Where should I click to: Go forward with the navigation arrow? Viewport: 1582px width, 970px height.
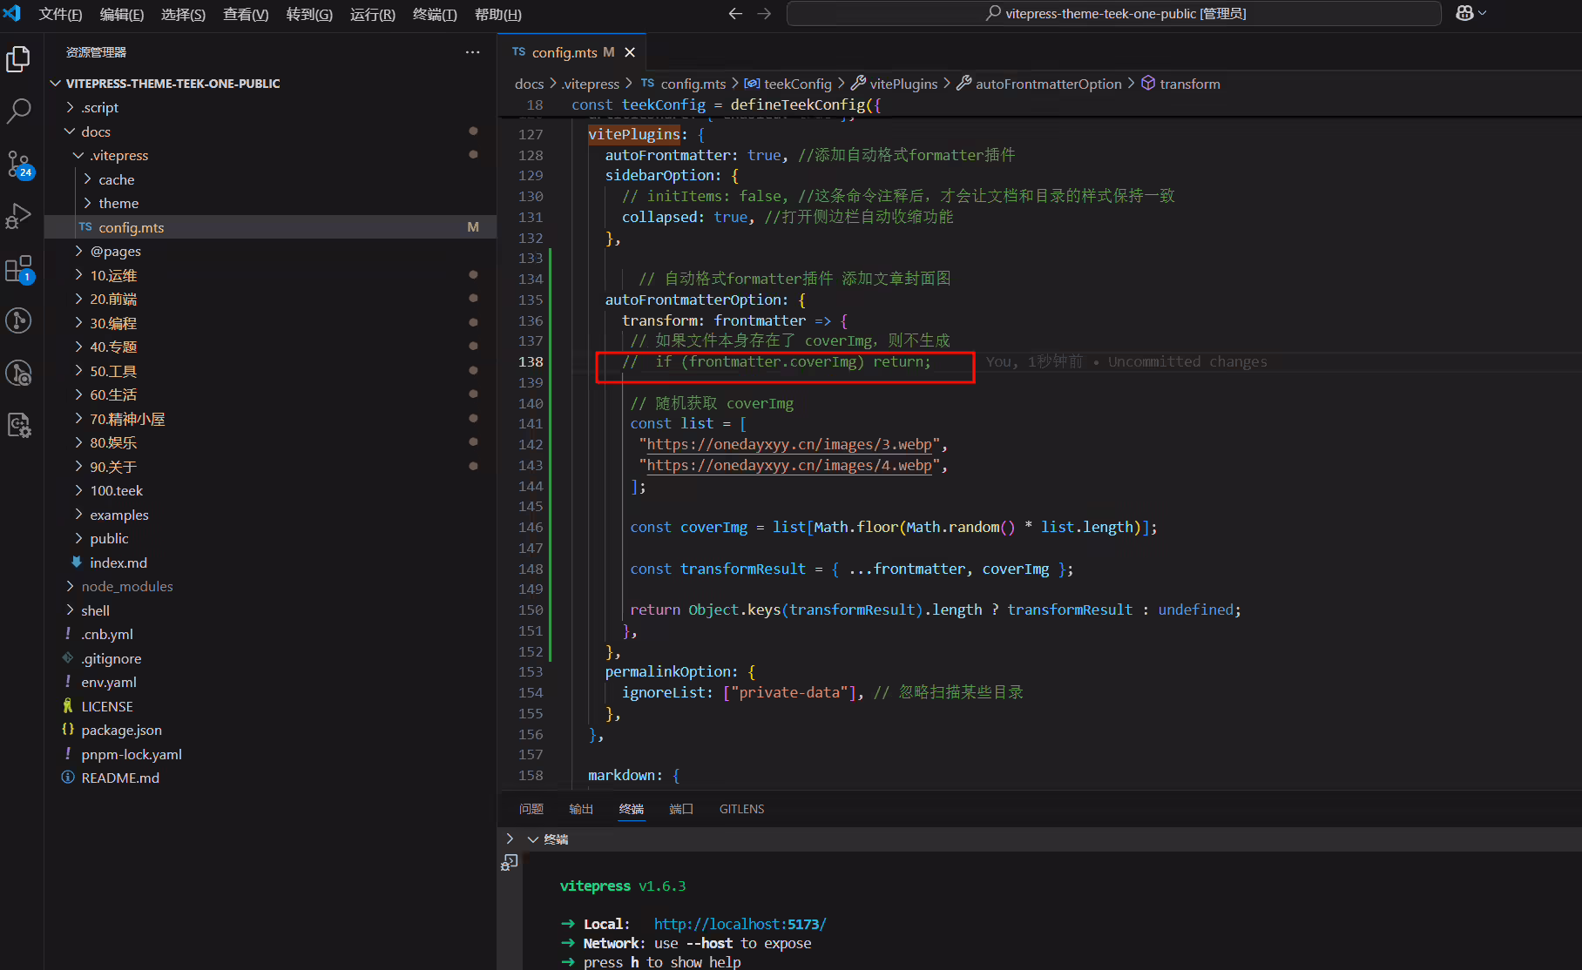pyautogui.click(x=764, y=14)
